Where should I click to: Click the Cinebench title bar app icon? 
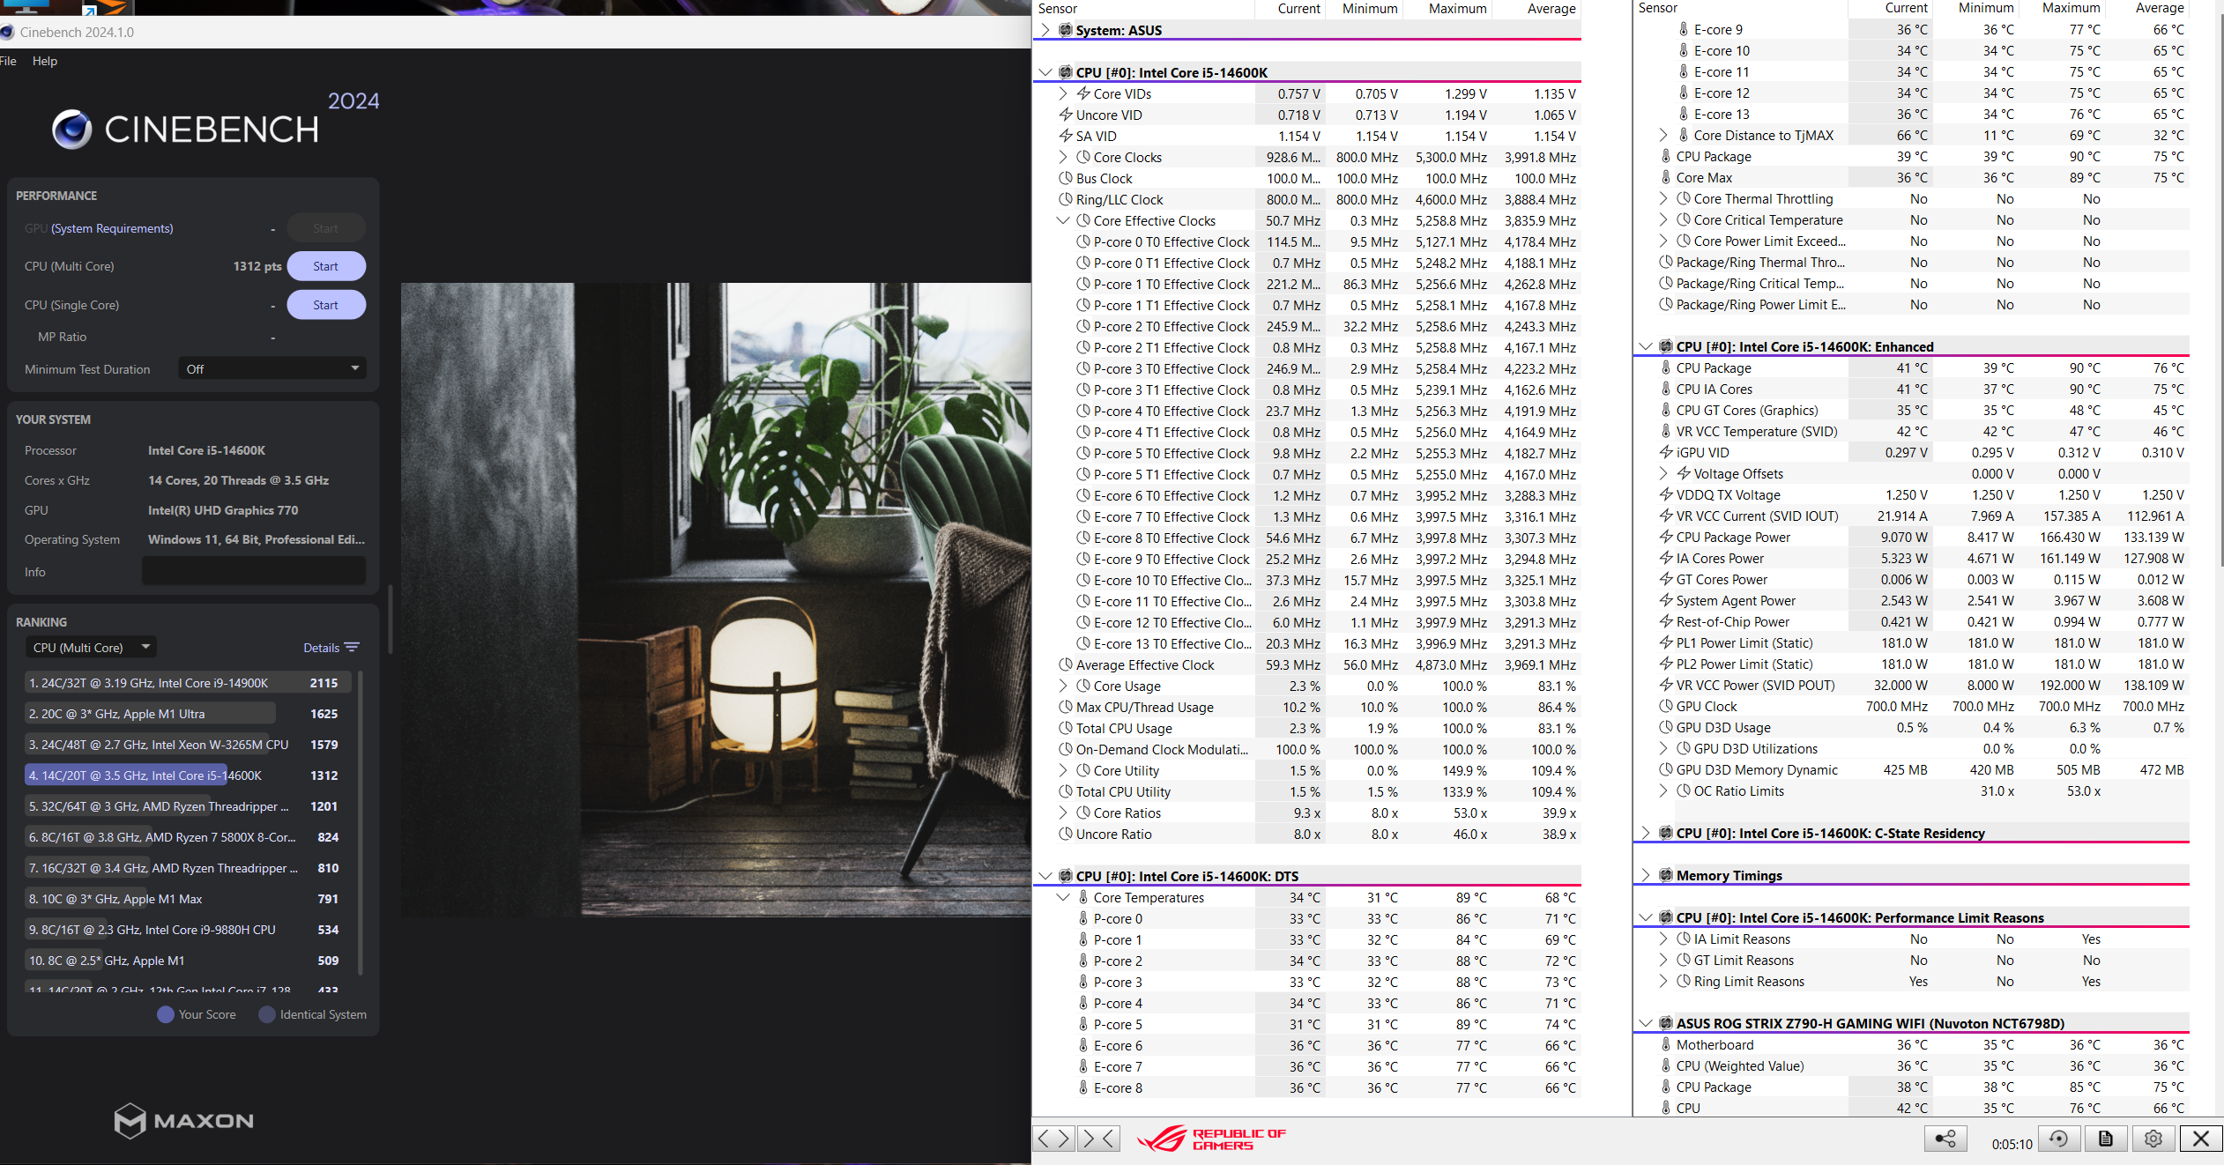pyautogui.click(x=8, y=33)
